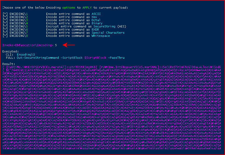Click the "Invoke-Obfuscation\Encoding>" prompt

click(x=28, y=45)
